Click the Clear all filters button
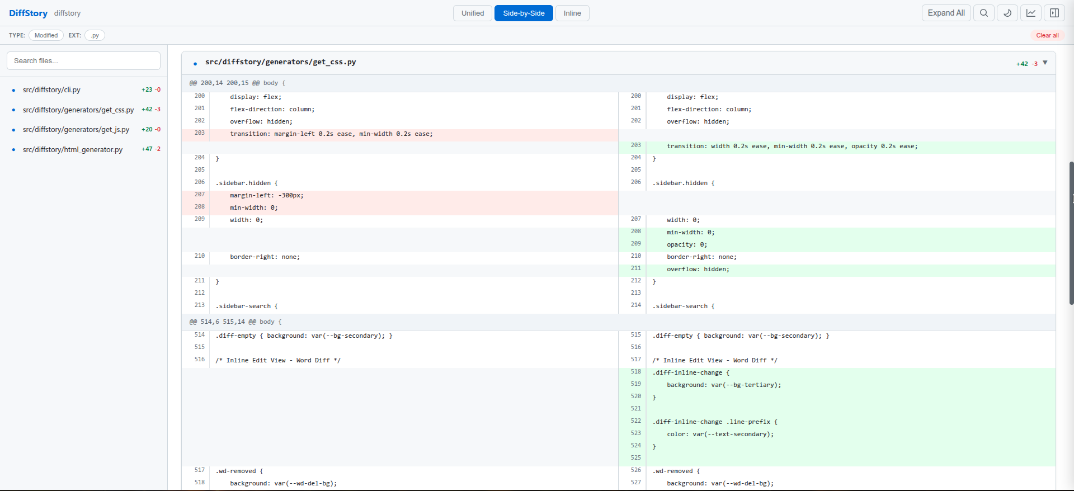This screenshot has width=1074, height=491. point(1047,35)
